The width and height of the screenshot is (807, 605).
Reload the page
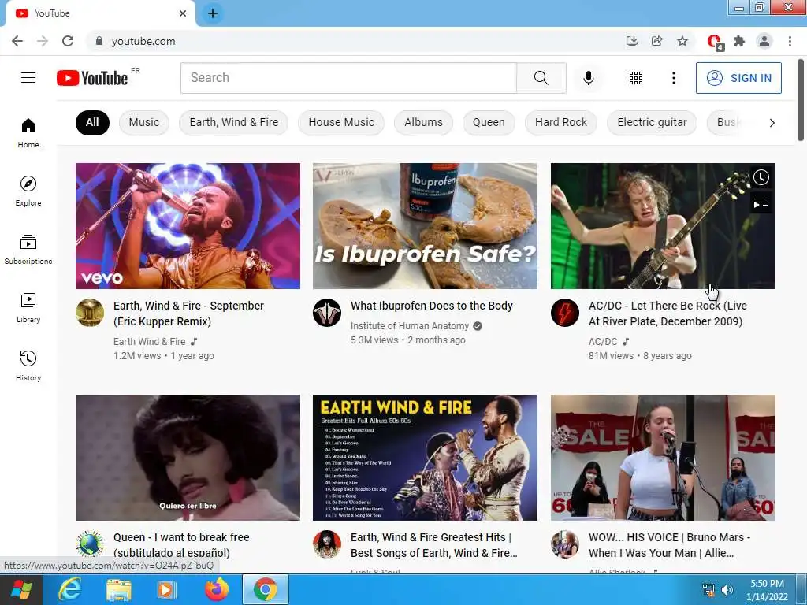pos(68,41)
